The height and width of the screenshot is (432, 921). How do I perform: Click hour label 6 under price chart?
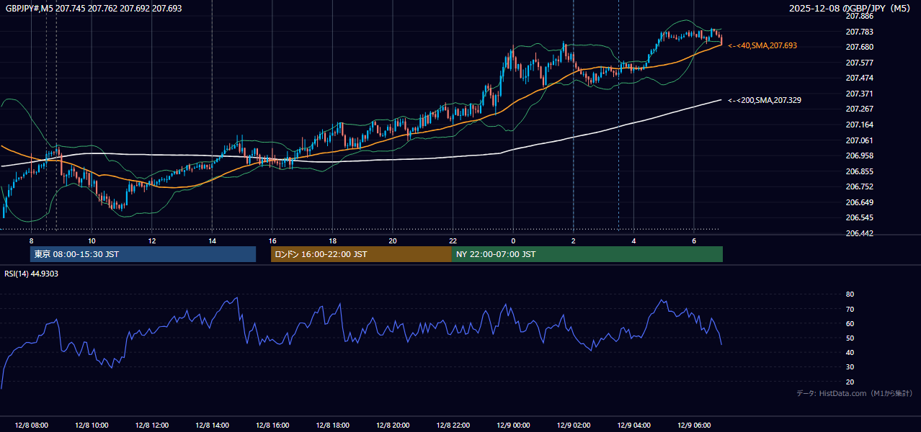(x=693, y=240)
